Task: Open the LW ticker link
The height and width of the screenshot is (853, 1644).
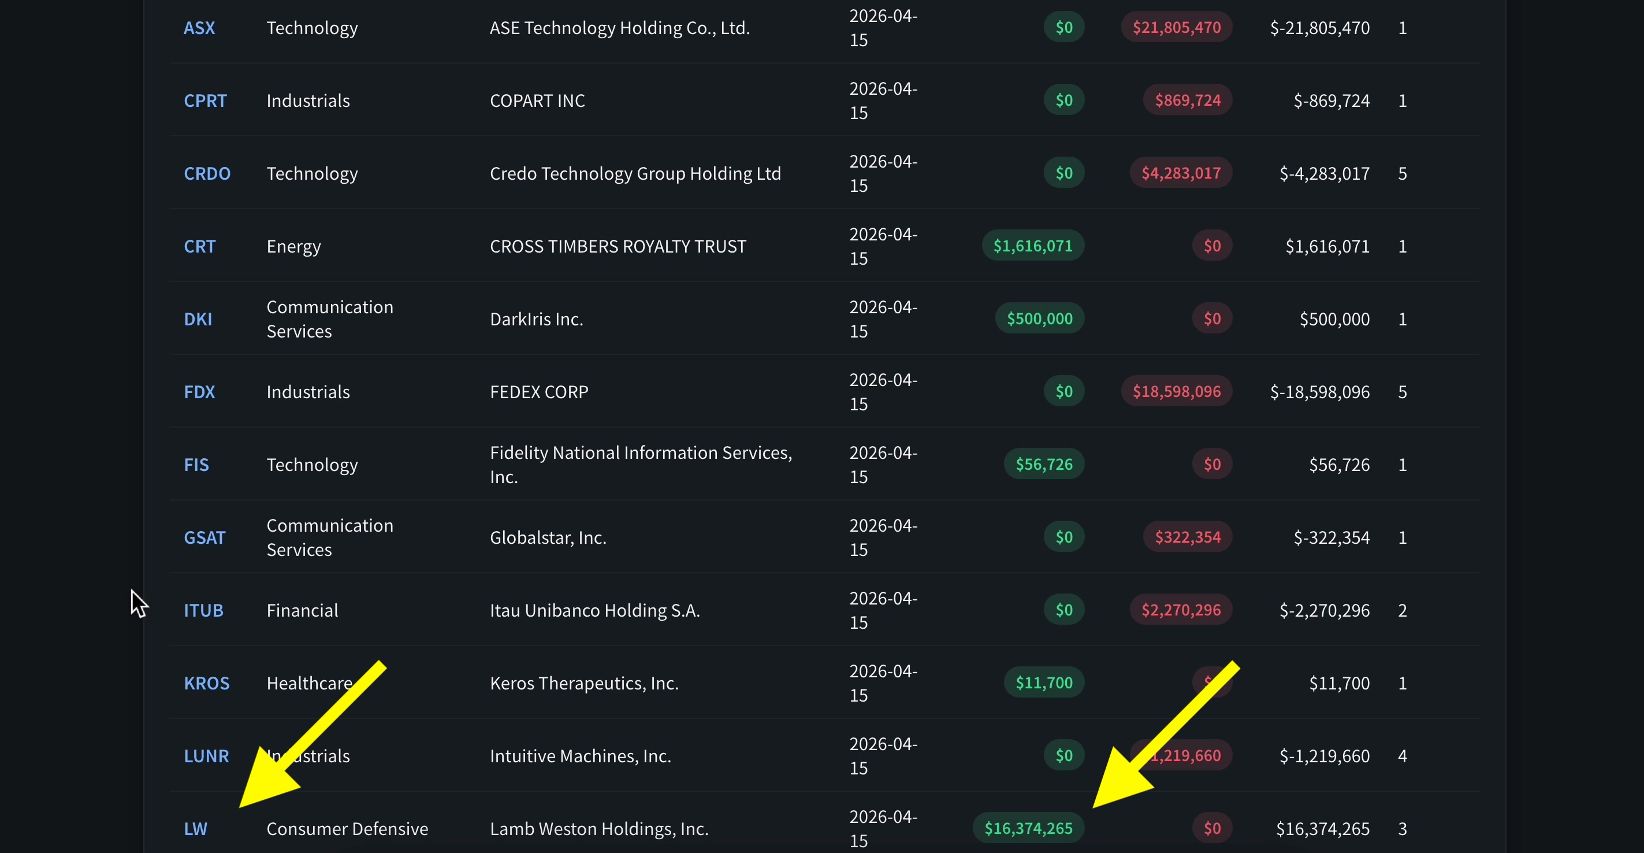Action: pyautogui.click(x=195, y=828)
